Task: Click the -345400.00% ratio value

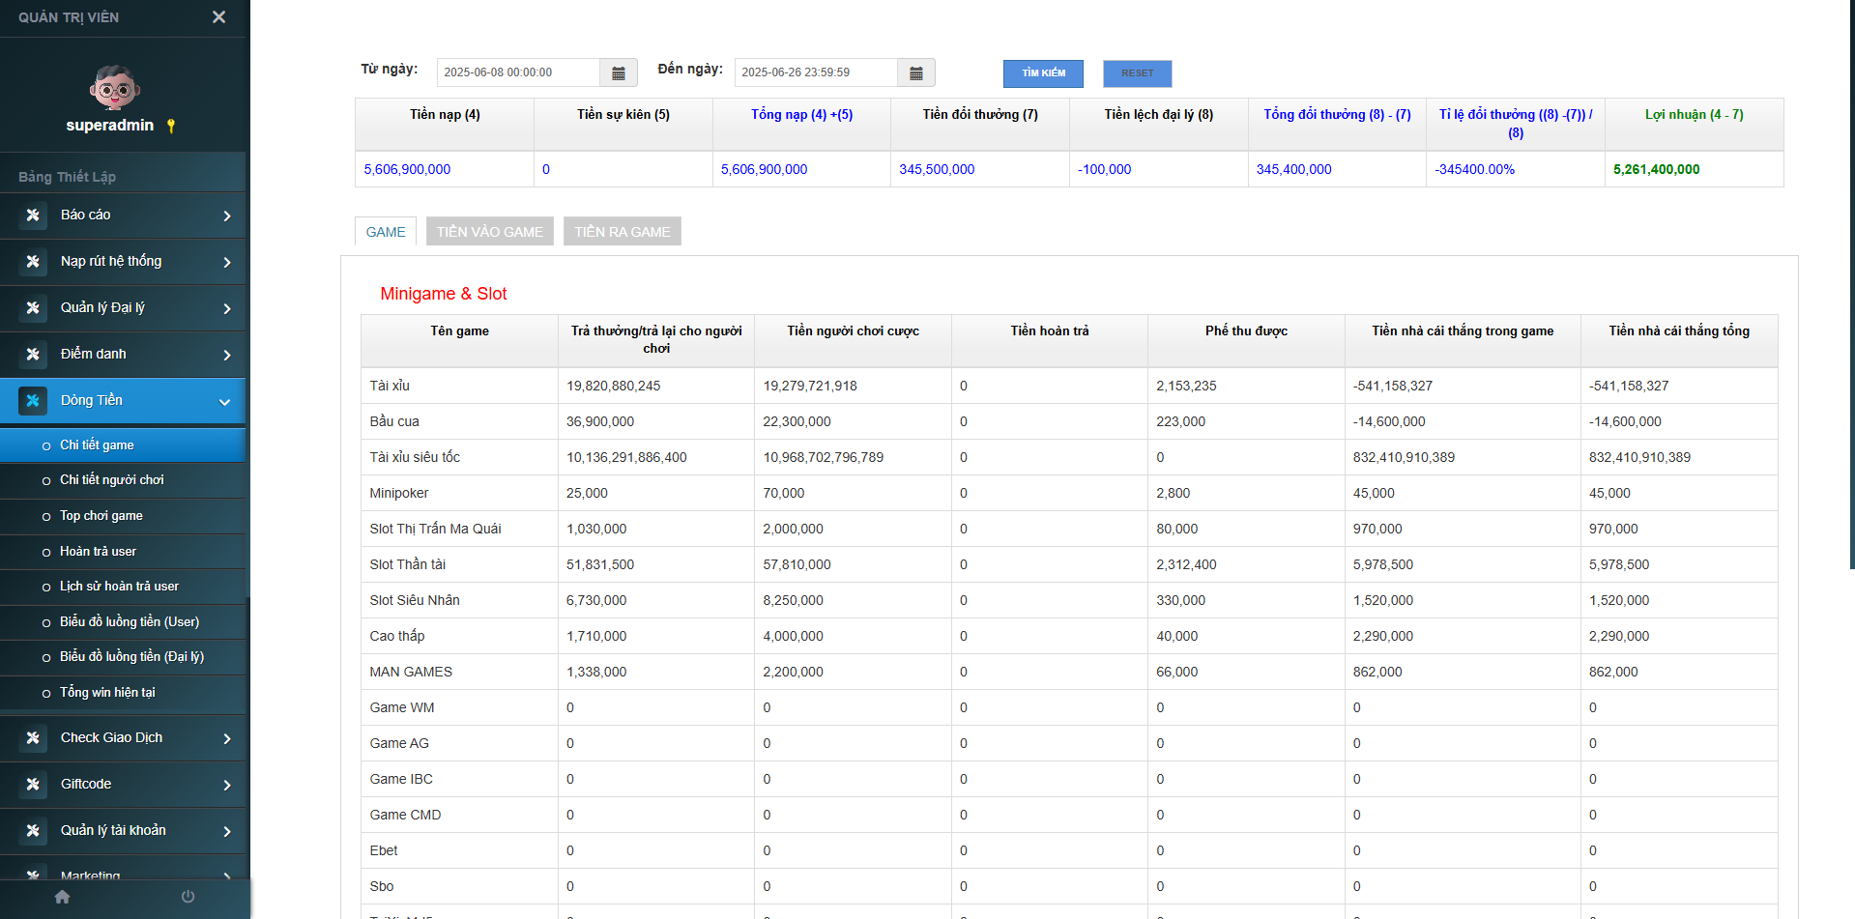Action: (1475, 170)
